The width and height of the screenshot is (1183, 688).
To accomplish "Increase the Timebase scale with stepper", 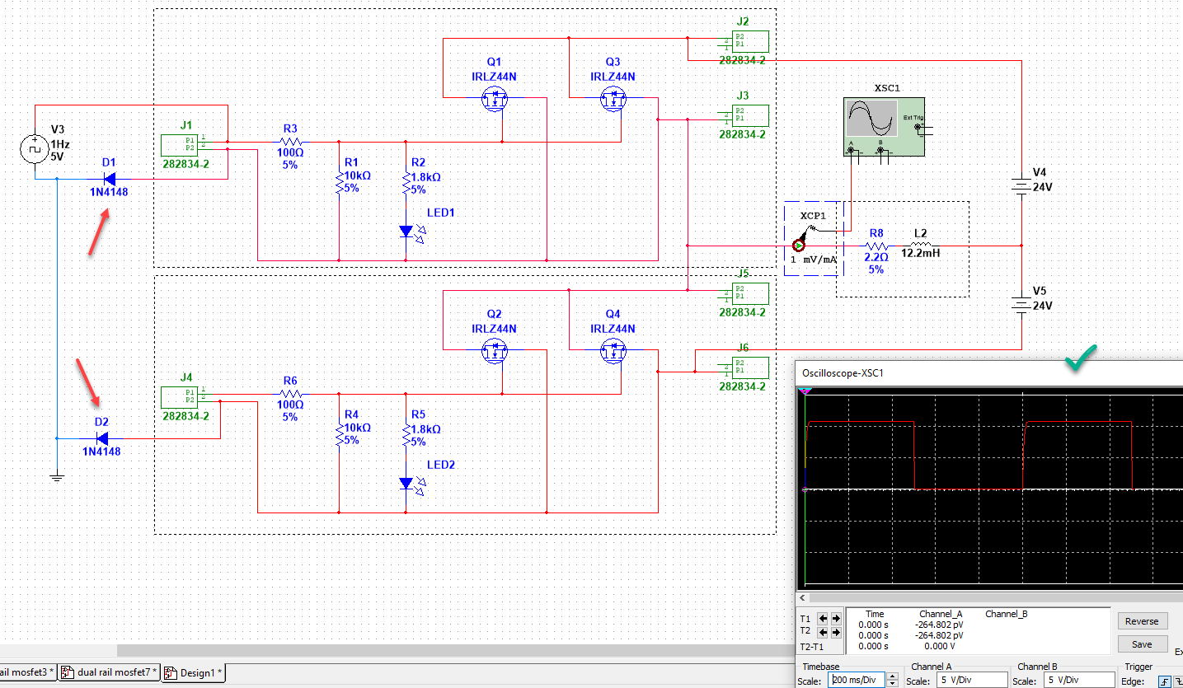I will 892,676.
